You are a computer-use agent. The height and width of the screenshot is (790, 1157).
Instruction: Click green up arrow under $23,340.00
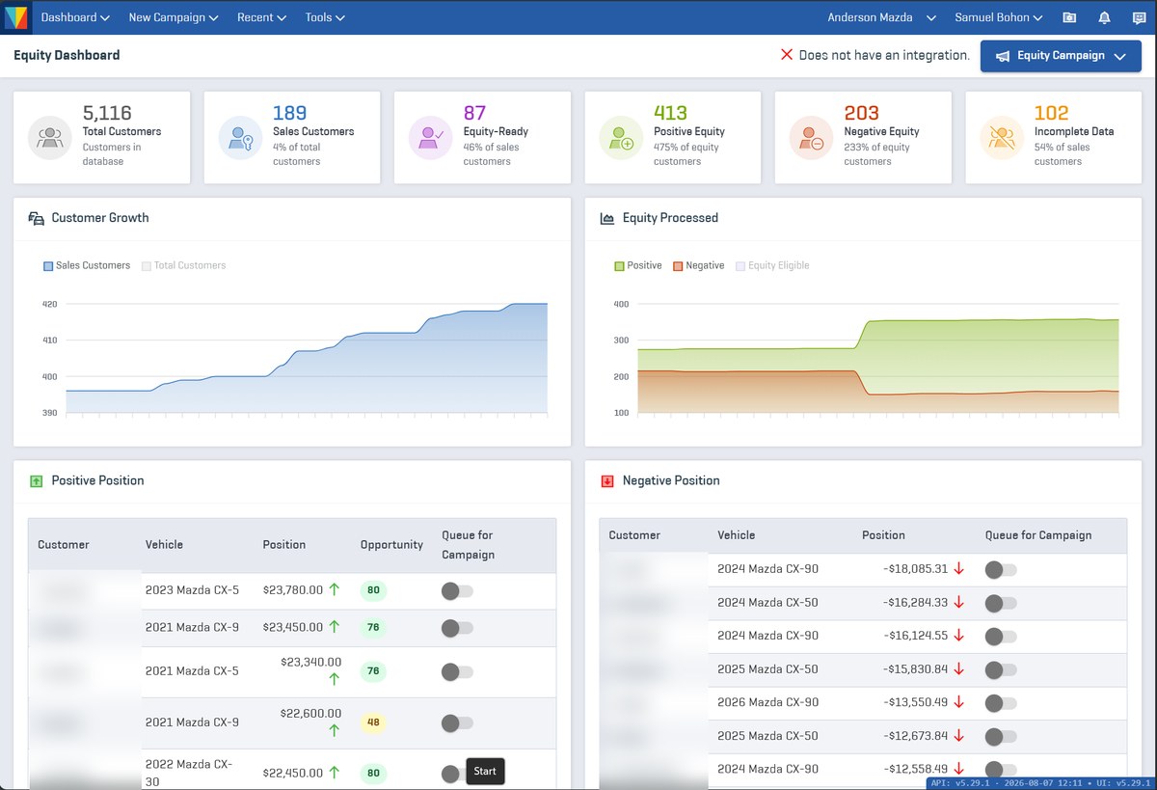pos(335,679)
